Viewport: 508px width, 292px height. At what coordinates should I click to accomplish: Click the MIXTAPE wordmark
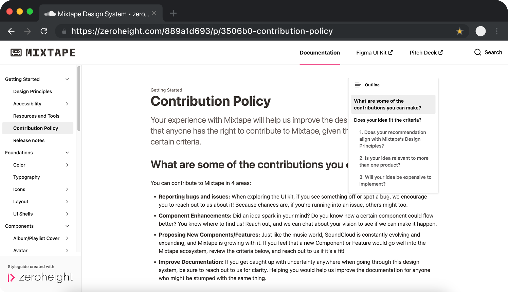click(51, 53)
